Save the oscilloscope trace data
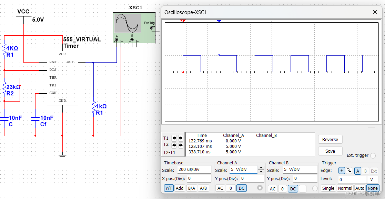This screenshot has width=385, height=199. pos(330,151)
